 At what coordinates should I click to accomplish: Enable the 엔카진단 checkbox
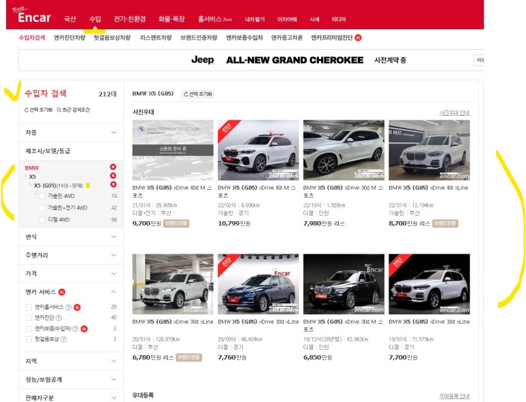pos(29,318)
